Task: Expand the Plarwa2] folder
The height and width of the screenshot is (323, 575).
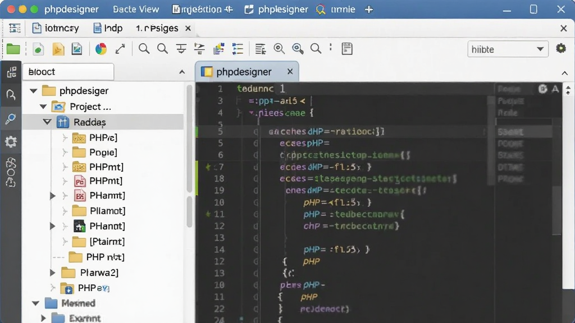Action: click(x=52, y=273)
